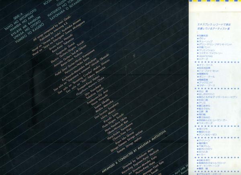Click the name 'Kiyoshi Saito'

tap(111, 118)
